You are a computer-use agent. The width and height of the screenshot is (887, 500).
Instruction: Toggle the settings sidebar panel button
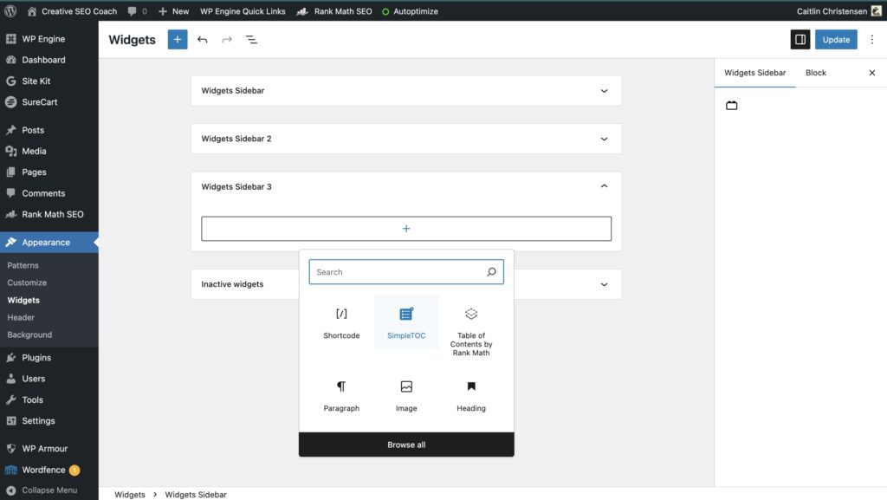[800, 40]
